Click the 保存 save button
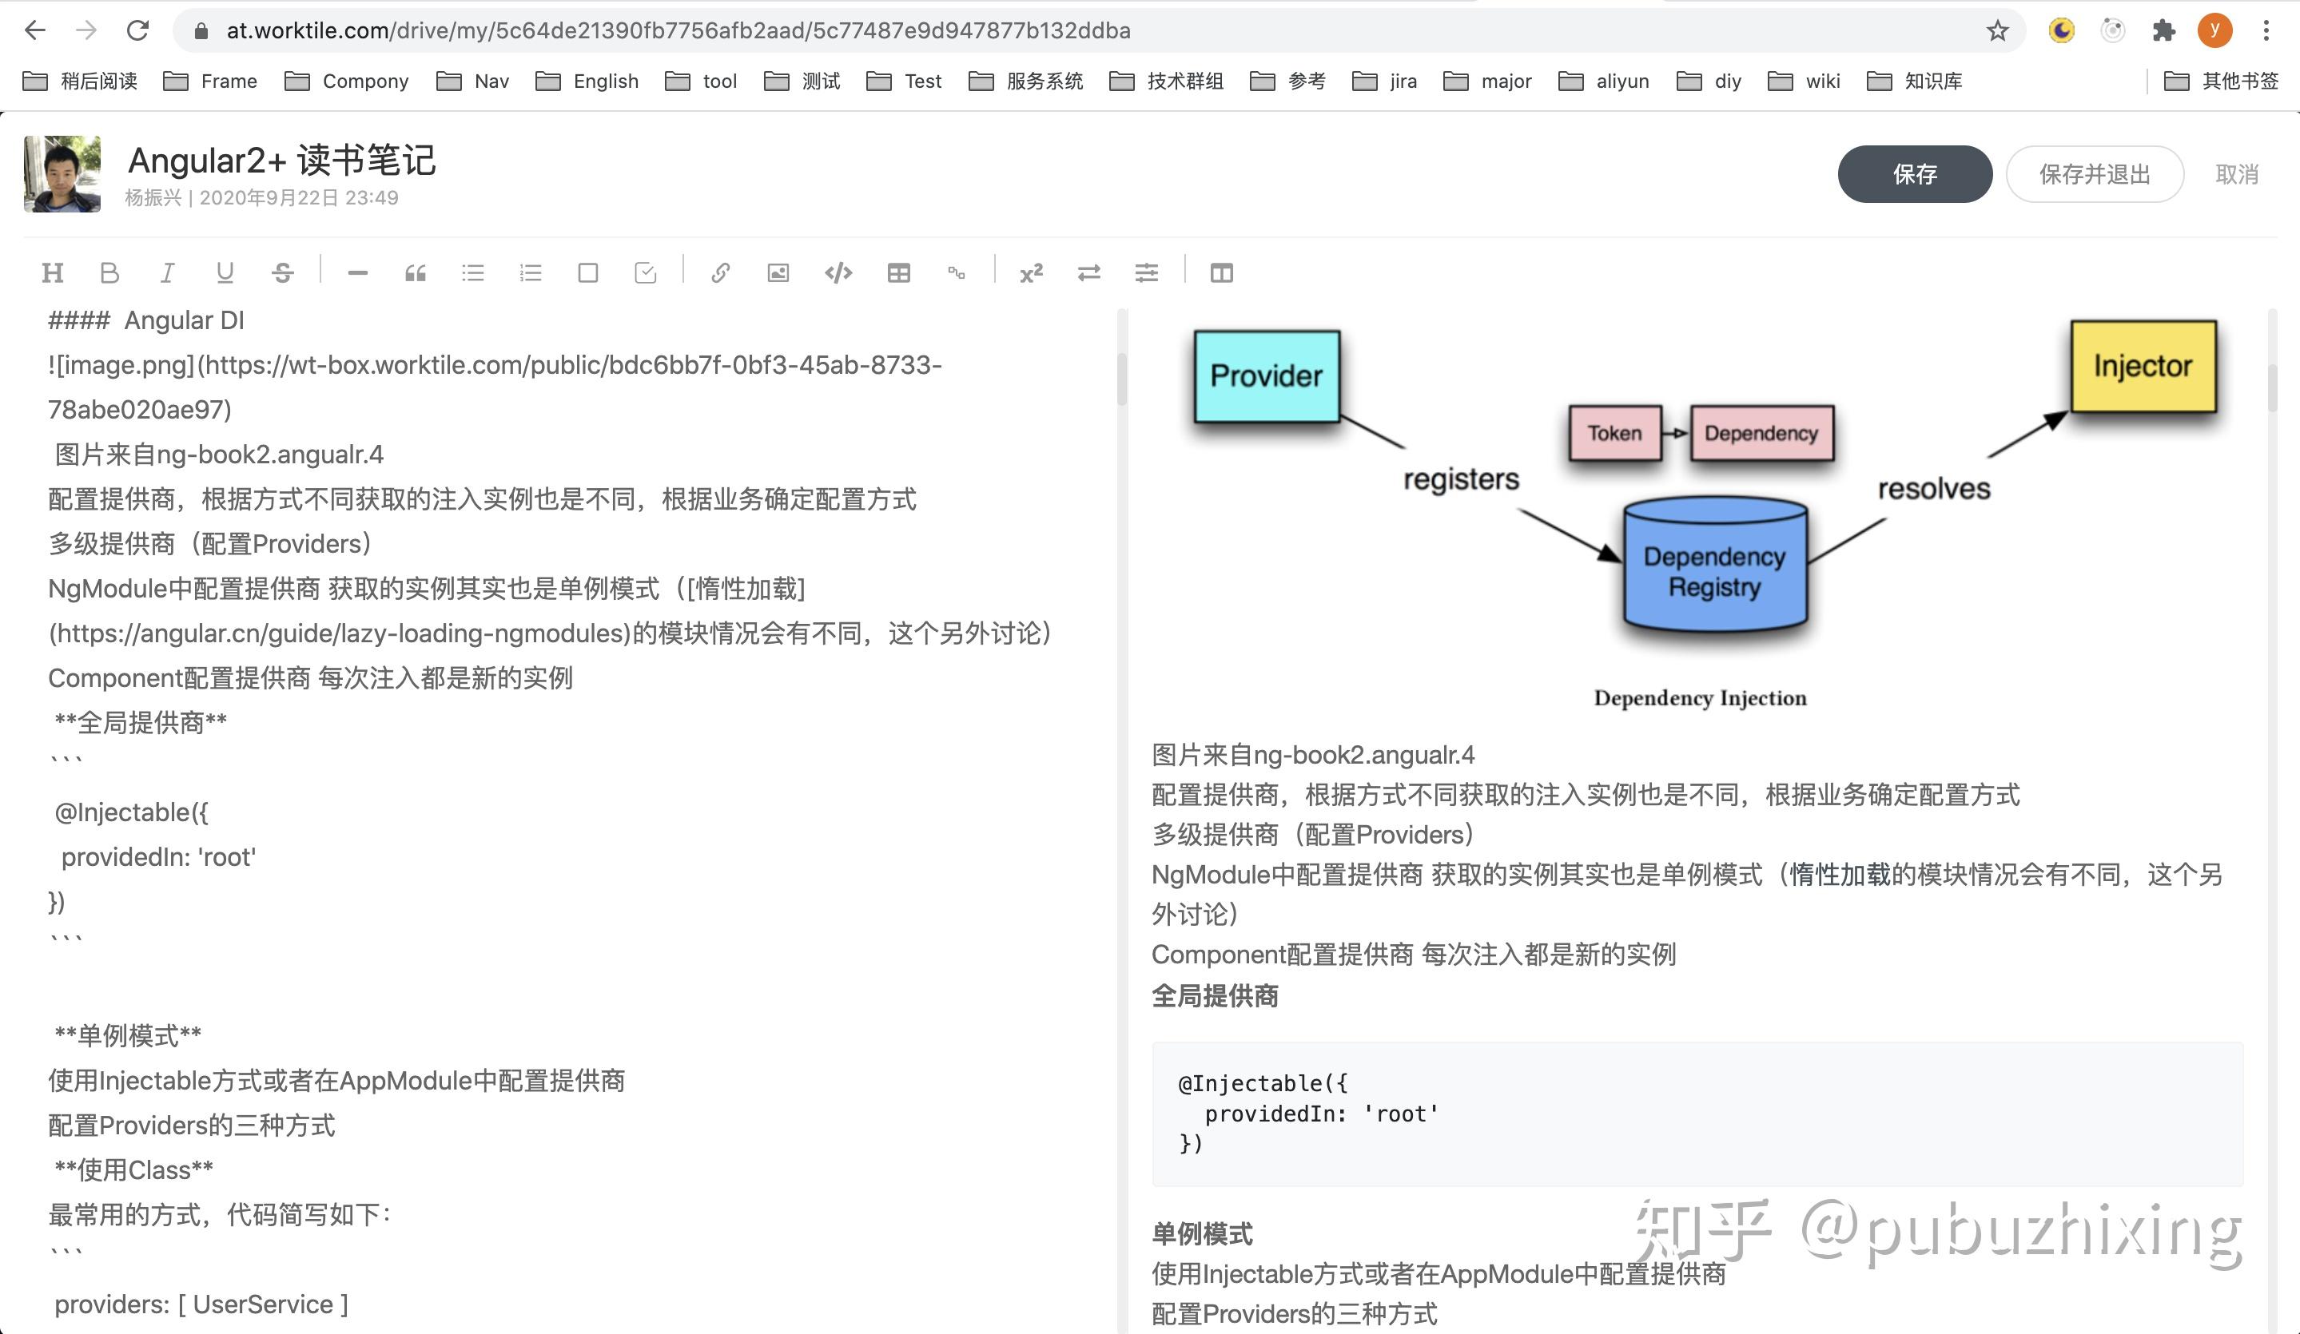 1914,174
